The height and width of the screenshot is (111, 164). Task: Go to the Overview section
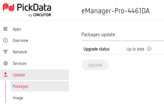tap(21, 40)
